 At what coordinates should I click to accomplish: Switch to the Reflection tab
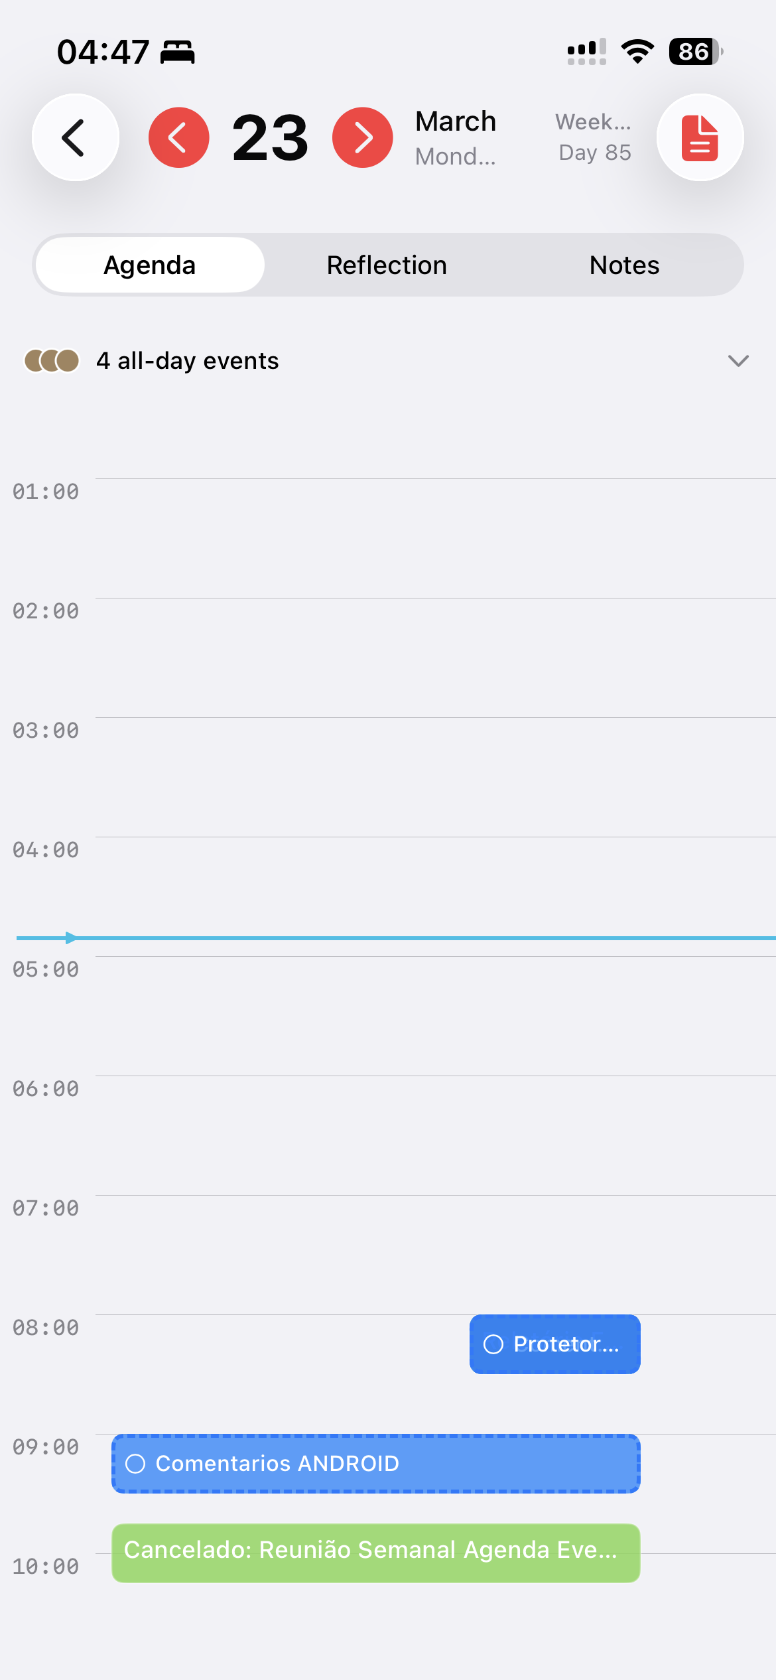pos(387,265)
